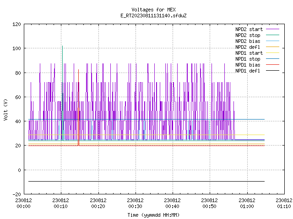Click the 20 y-axis tick label
The height and width of the screenshot is (219, 293).
(18, 146)
